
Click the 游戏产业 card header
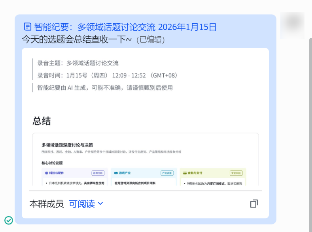(144, 173)
